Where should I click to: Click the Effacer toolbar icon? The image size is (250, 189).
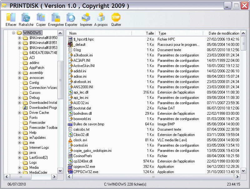point(11,17)
